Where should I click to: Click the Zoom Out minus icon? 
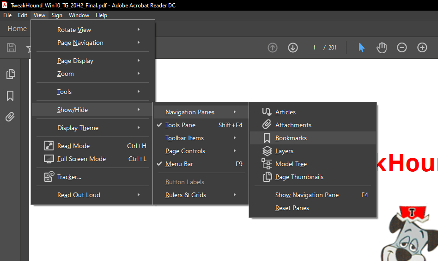(402, 48)
